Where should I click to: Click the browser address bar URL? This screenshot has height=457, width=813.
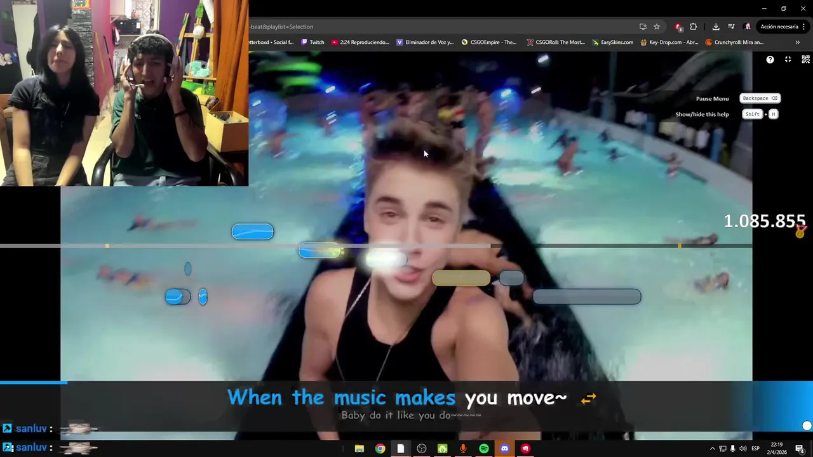(281, 27)
